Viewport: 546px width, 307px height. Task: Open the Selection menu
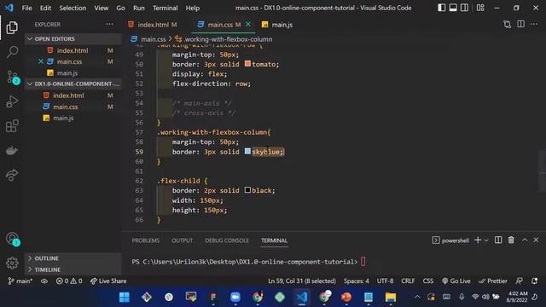tap(73, 8)
